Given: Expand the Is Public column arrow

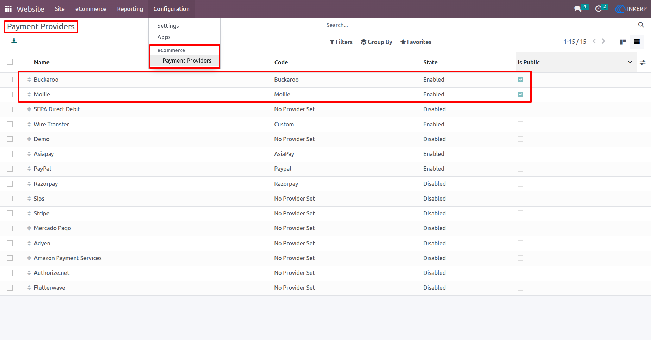Looking at the screenshot, I should (630, 62).
